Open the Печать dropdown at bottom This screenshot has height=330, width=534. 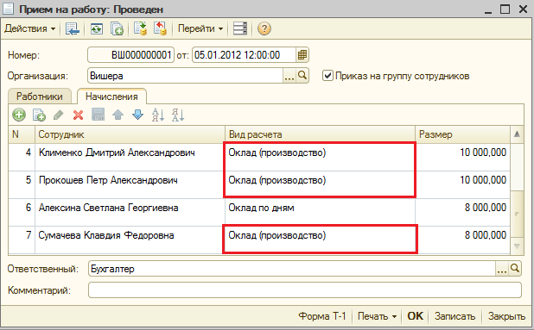[x=377, y=316]
